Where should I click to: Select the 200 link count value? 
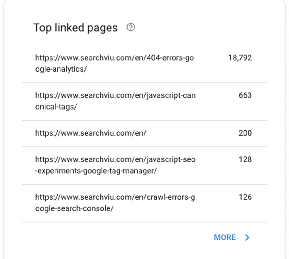(245, 133)
